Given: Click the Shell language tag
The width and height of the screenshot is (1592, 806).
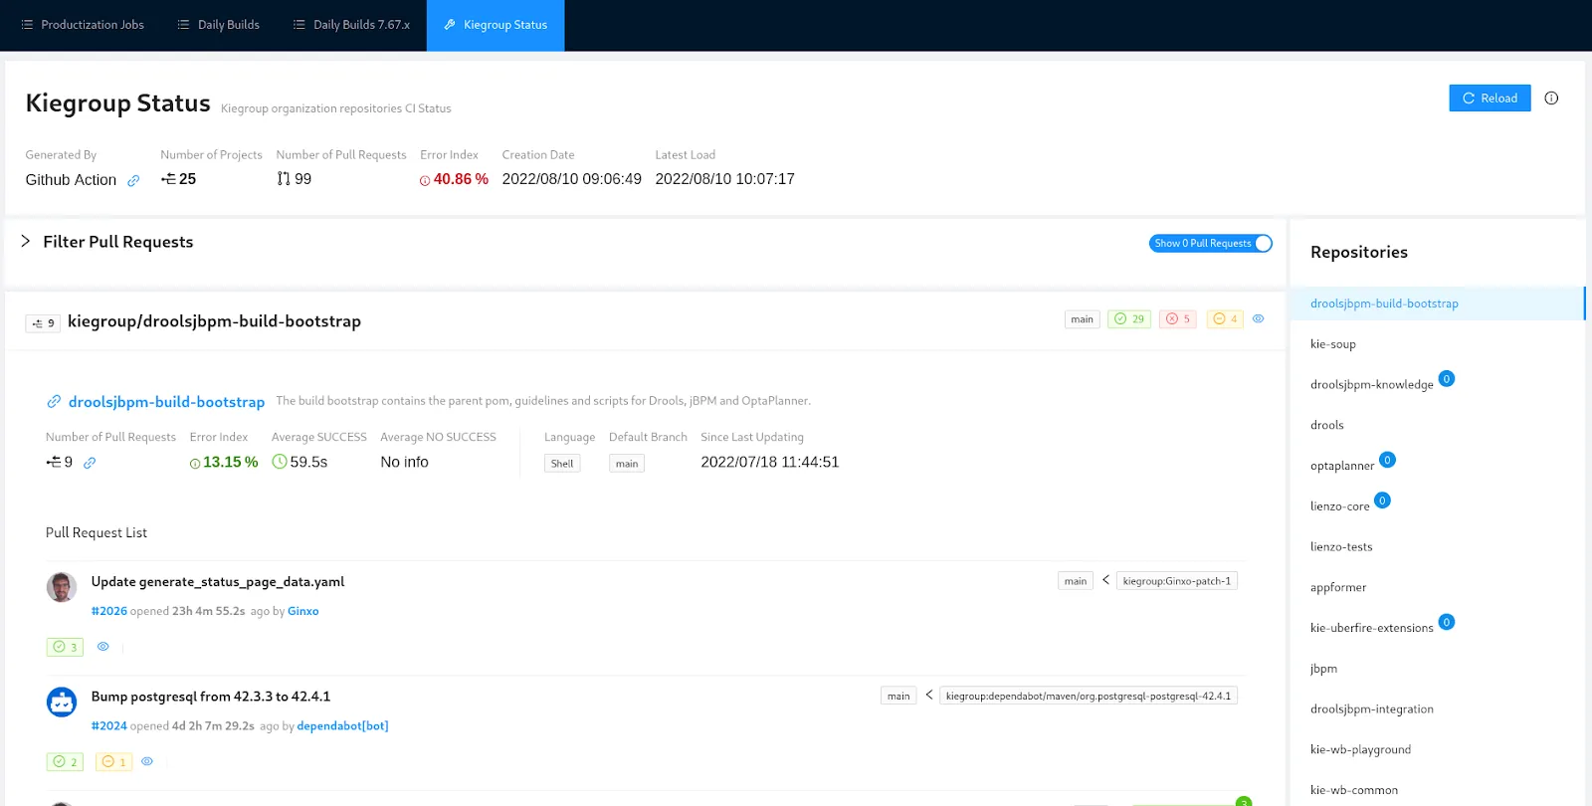Looking at the screenshot, I should [x=562, y=464].
